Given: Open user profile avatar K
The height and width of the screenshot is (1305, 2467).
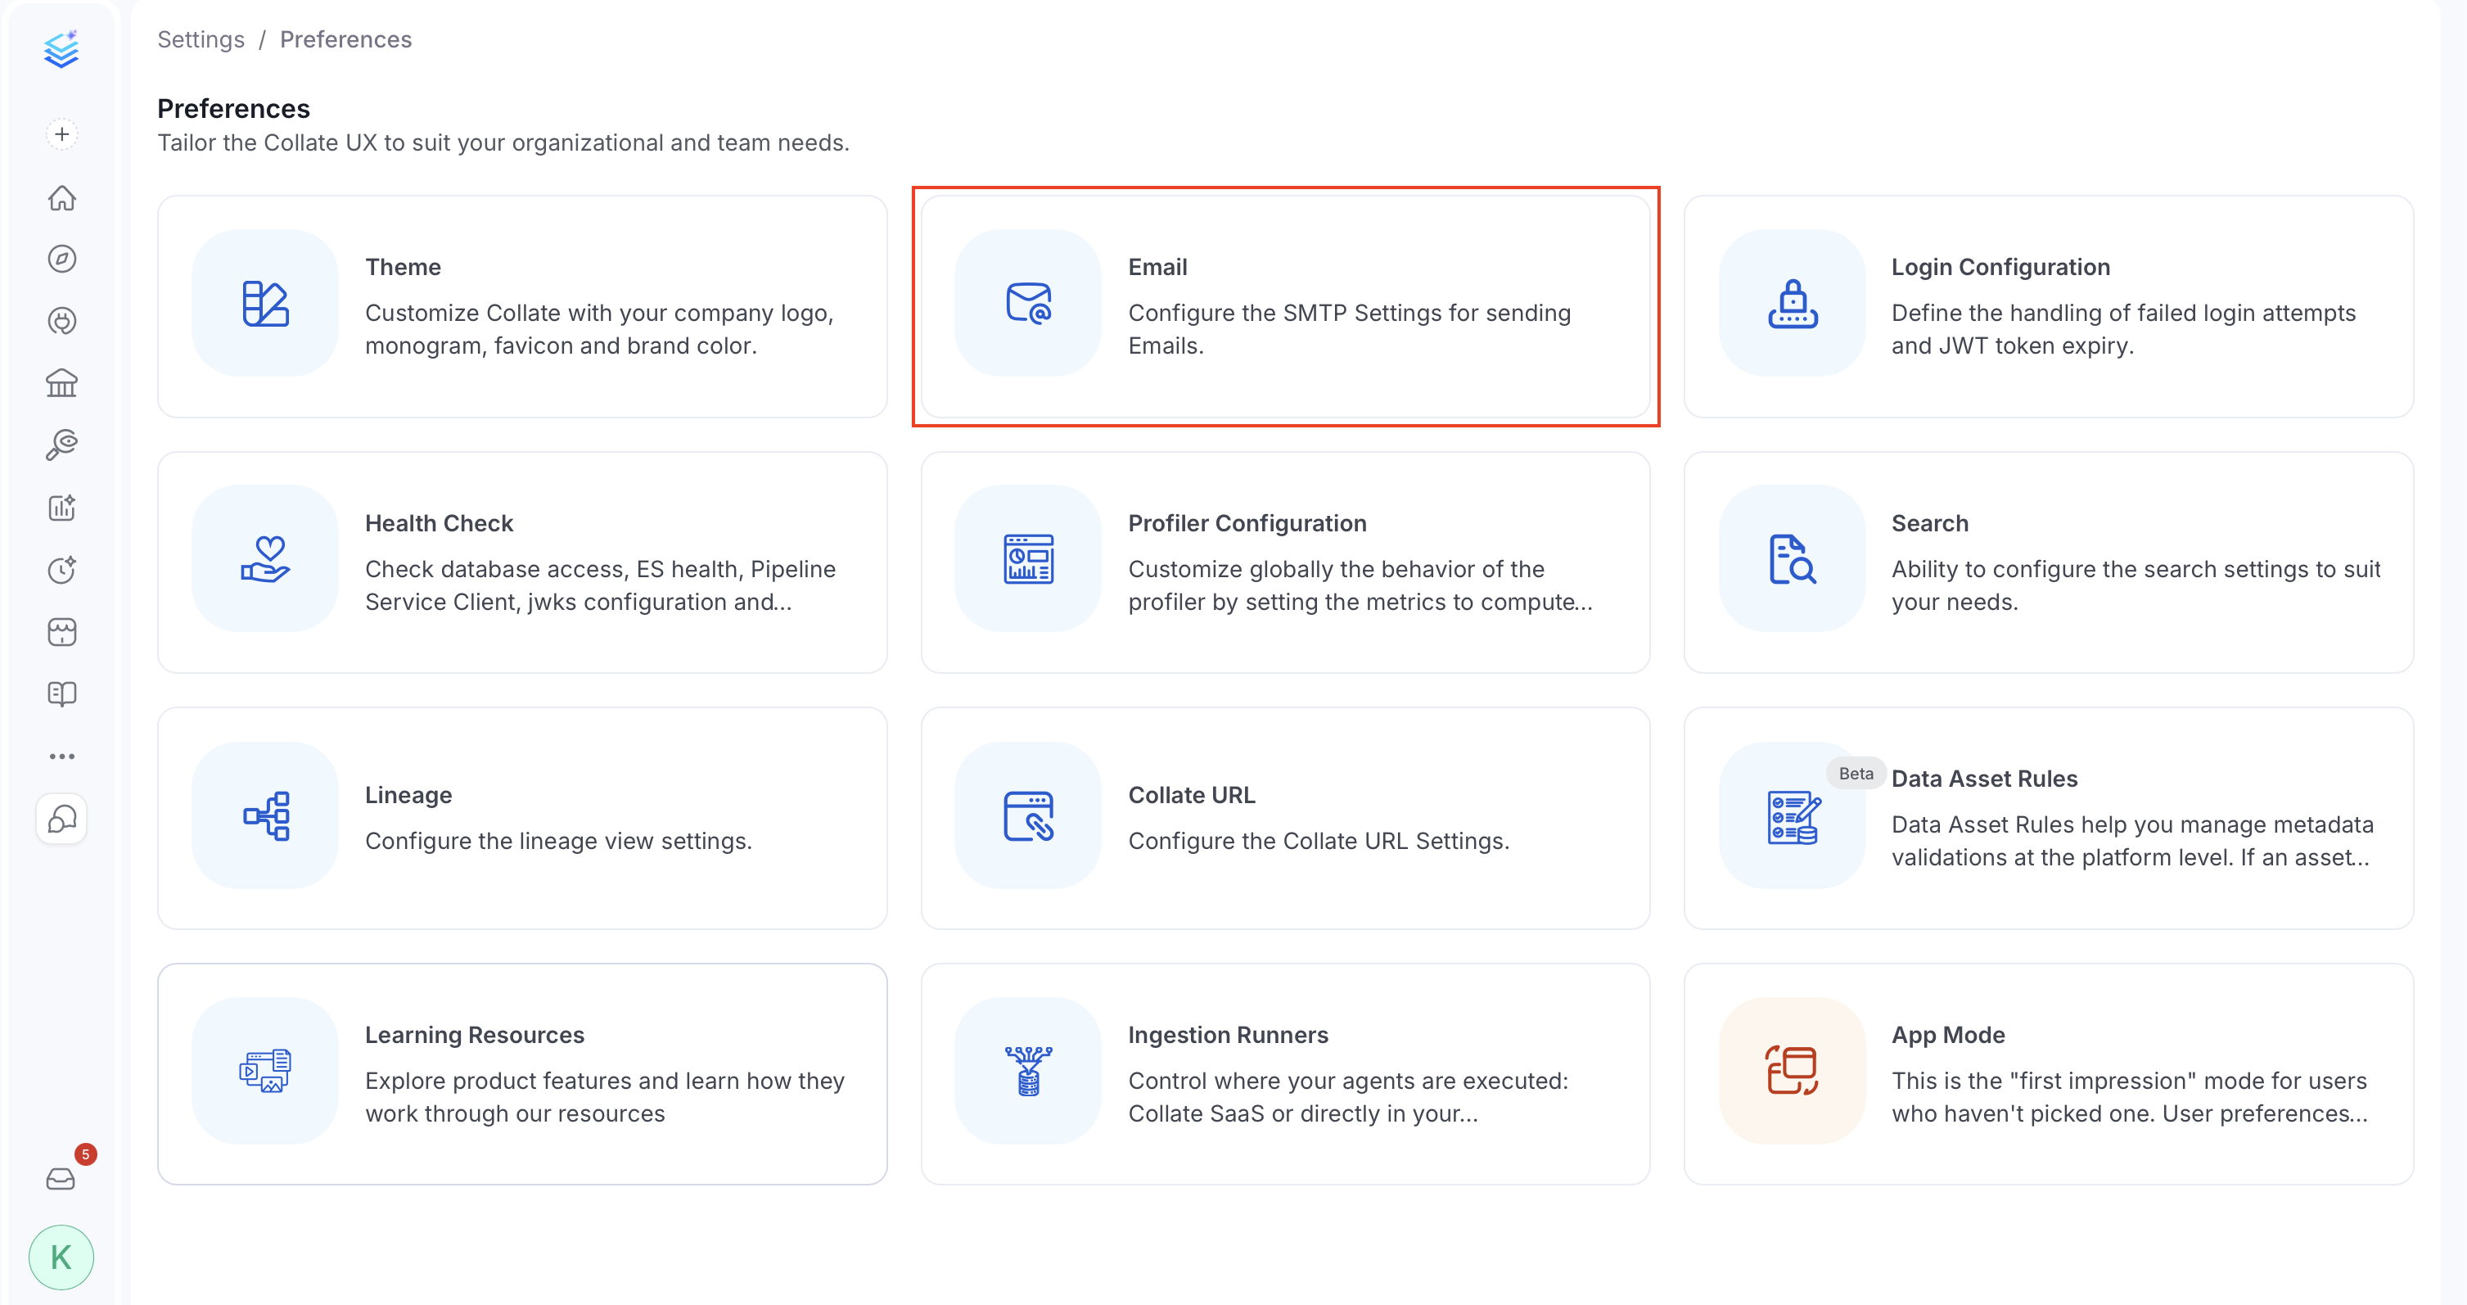Looking at the screenshot, I should click(61, 1257).
